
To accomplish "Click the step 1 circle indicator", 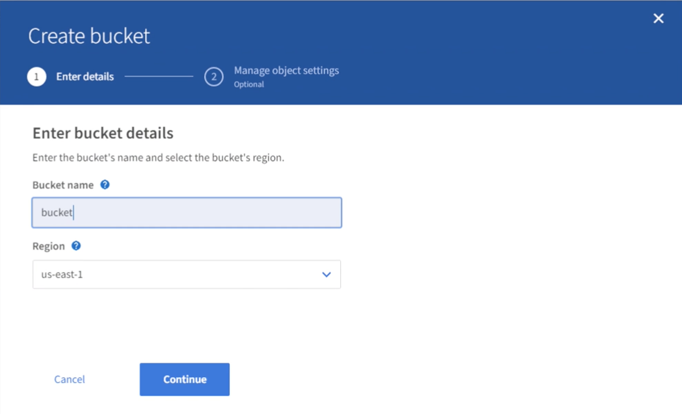I will [x=37, y=76].
